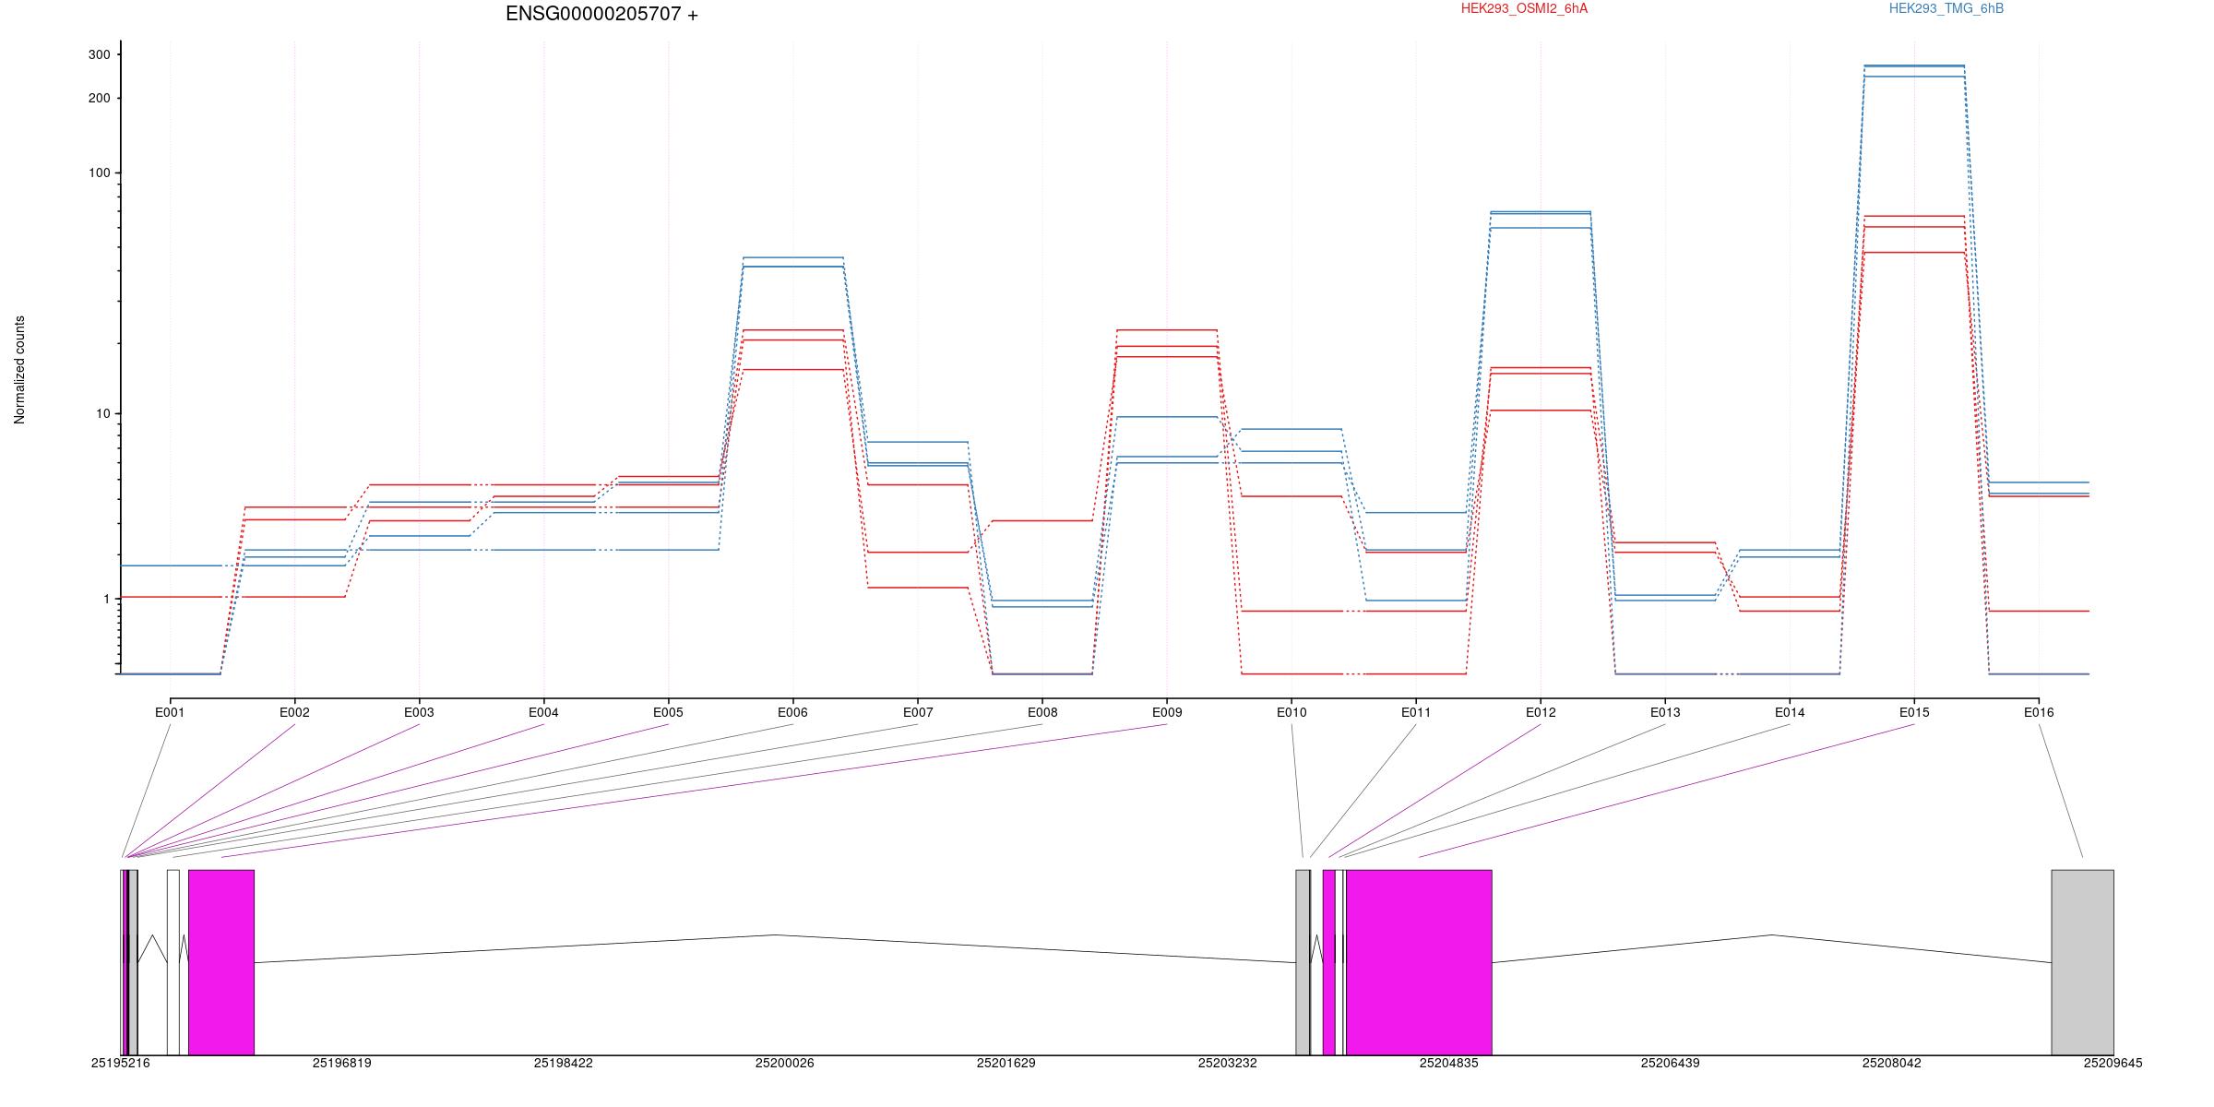Click the y-axis tick label 100
The width and height of the screenshot is (2214, 1107).
[99, 173]
